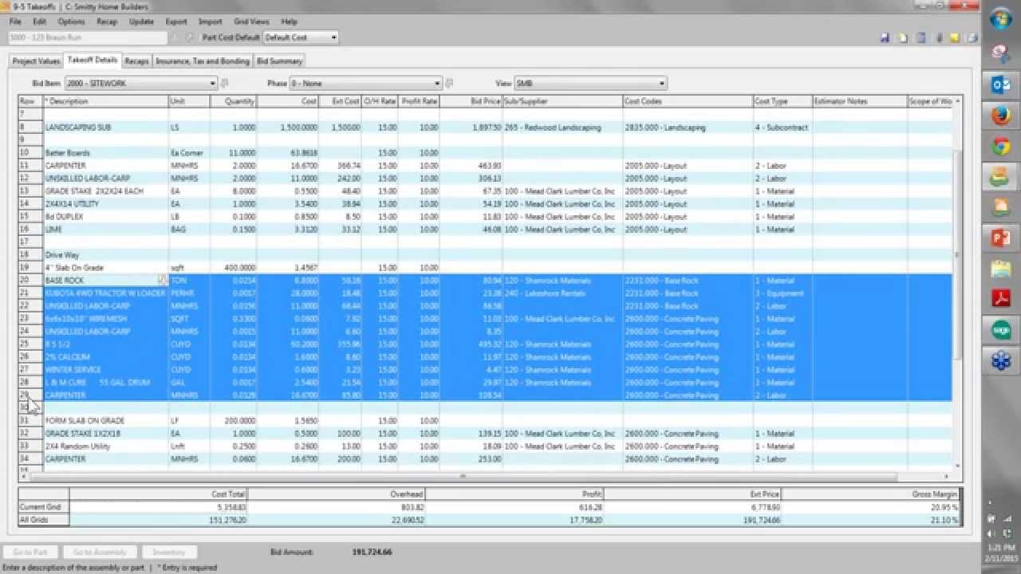
Task: Open Adobe Acrobat from the taskbar
Action: (x=1001, y=299)
